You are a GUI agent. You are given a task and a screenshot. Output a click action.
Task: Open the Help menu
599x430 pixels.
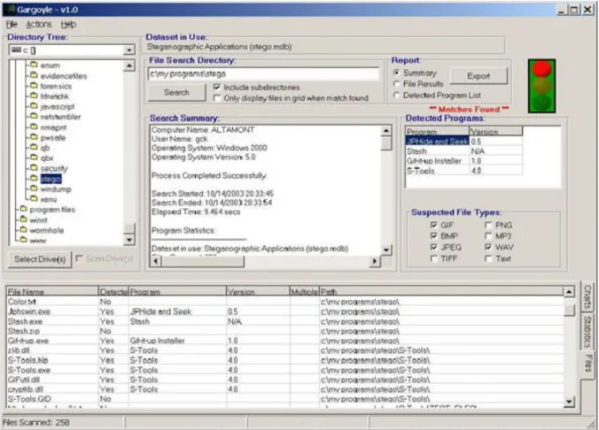pos(68,25)
